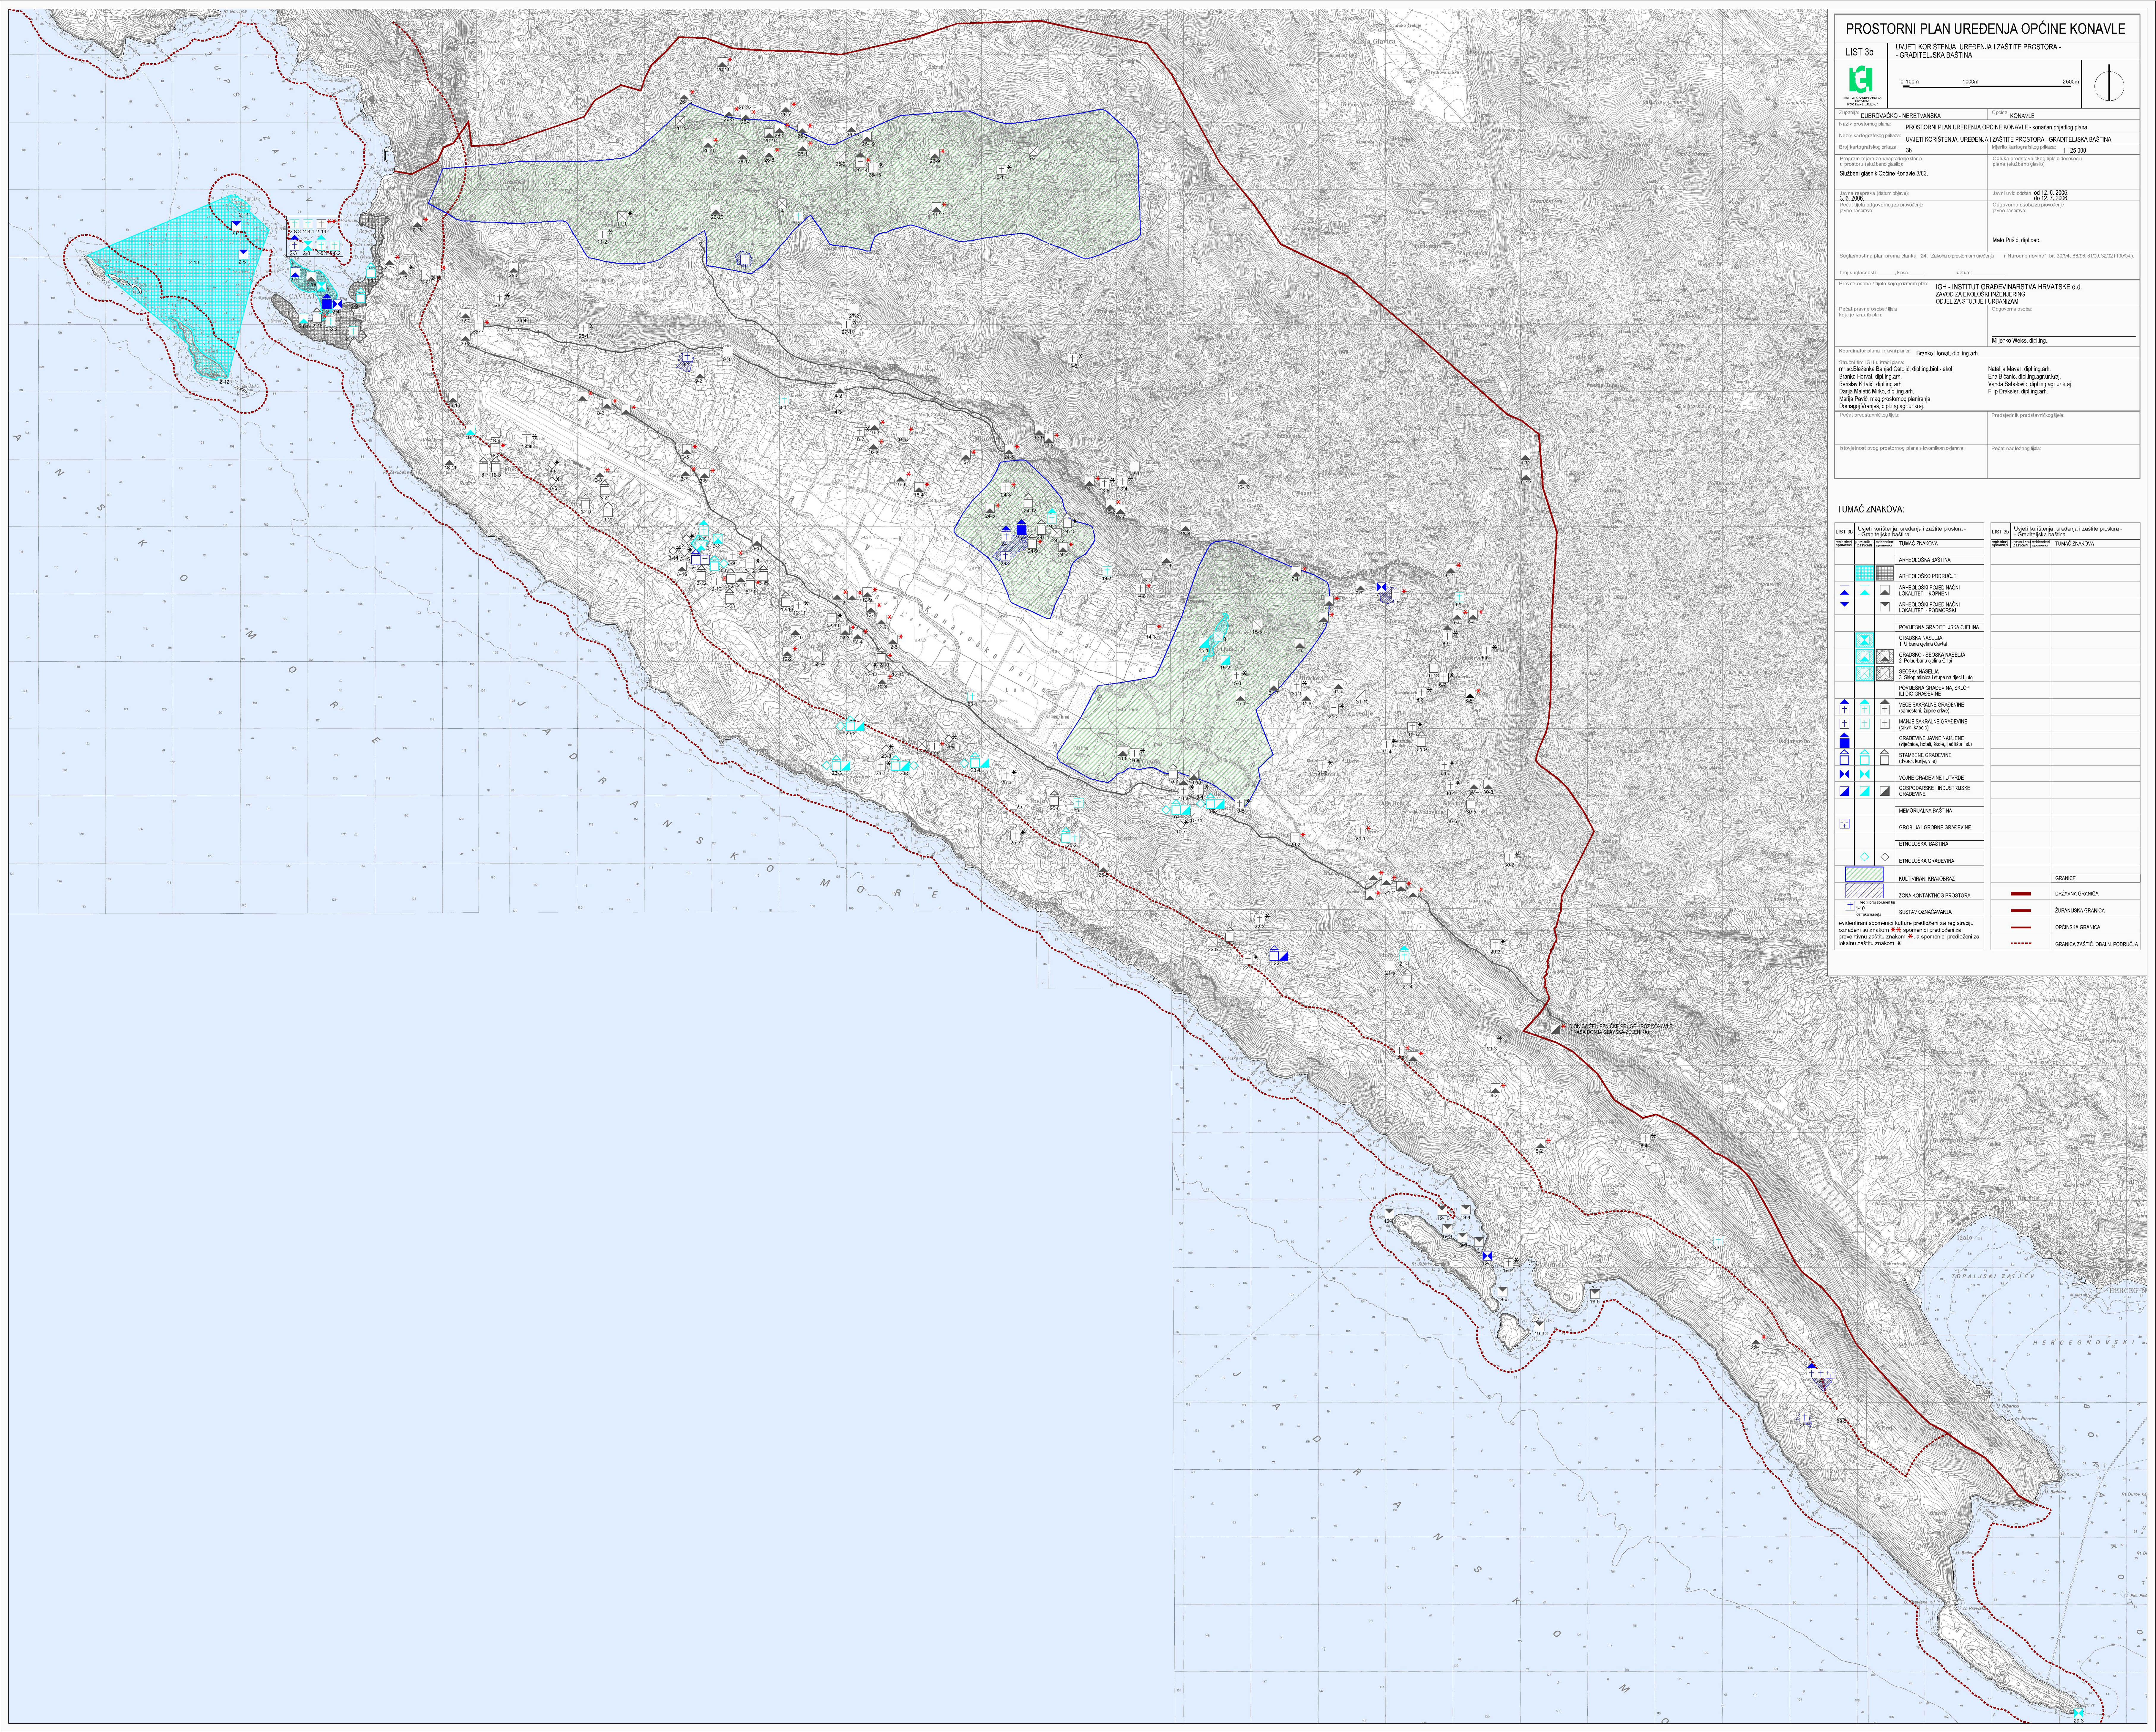Image resolution: width=2156 pixels, height=1732 pixels.
Task: Click cyan bowtie military fortification legend symbol
Action: pyautogui.click(x=1865, y=774)
